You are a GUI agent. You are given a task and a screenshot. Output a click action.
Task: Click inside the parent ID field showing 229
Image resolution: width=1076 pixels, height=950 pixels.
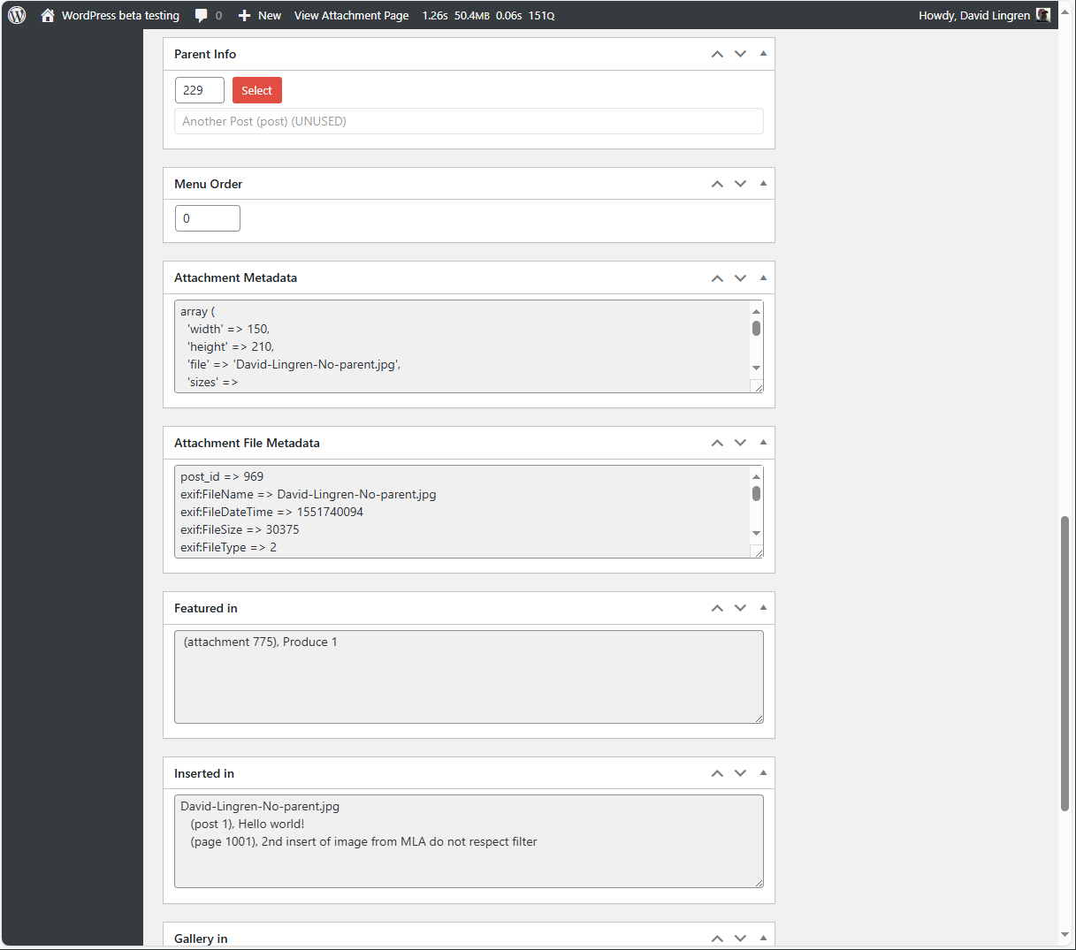click(x=199, y=90)
